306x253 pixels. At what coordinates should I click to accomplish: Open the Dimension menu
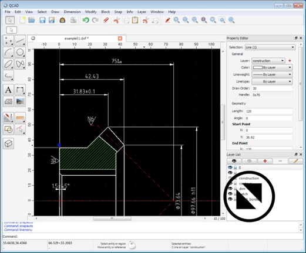[x=72, y=12]
